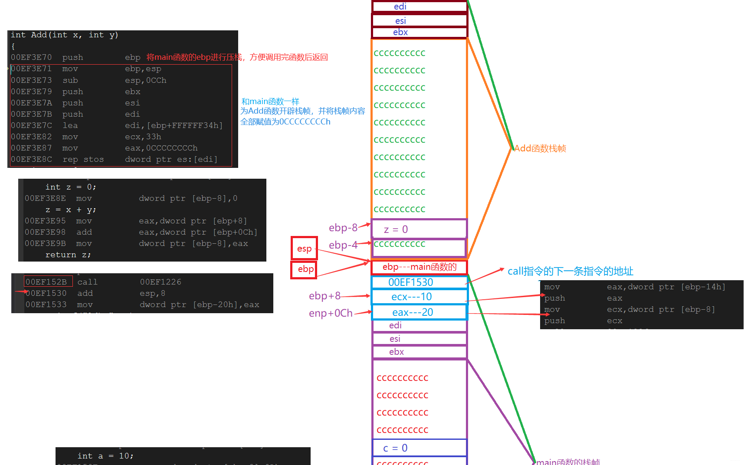The image size is (744, 465).
Task: Click the edi cell in the dark red box
Action: [x=420, y=7]
